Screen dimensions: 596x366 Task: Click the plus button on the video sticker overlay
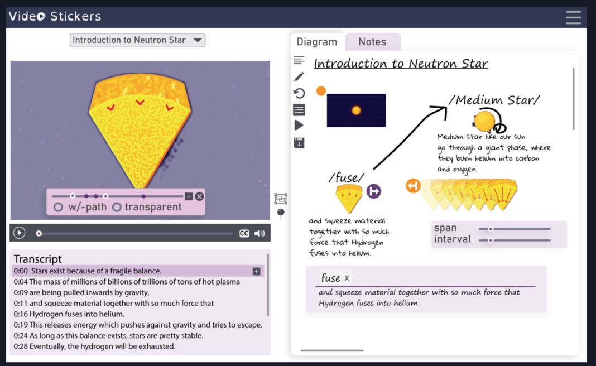coord(189,196)
